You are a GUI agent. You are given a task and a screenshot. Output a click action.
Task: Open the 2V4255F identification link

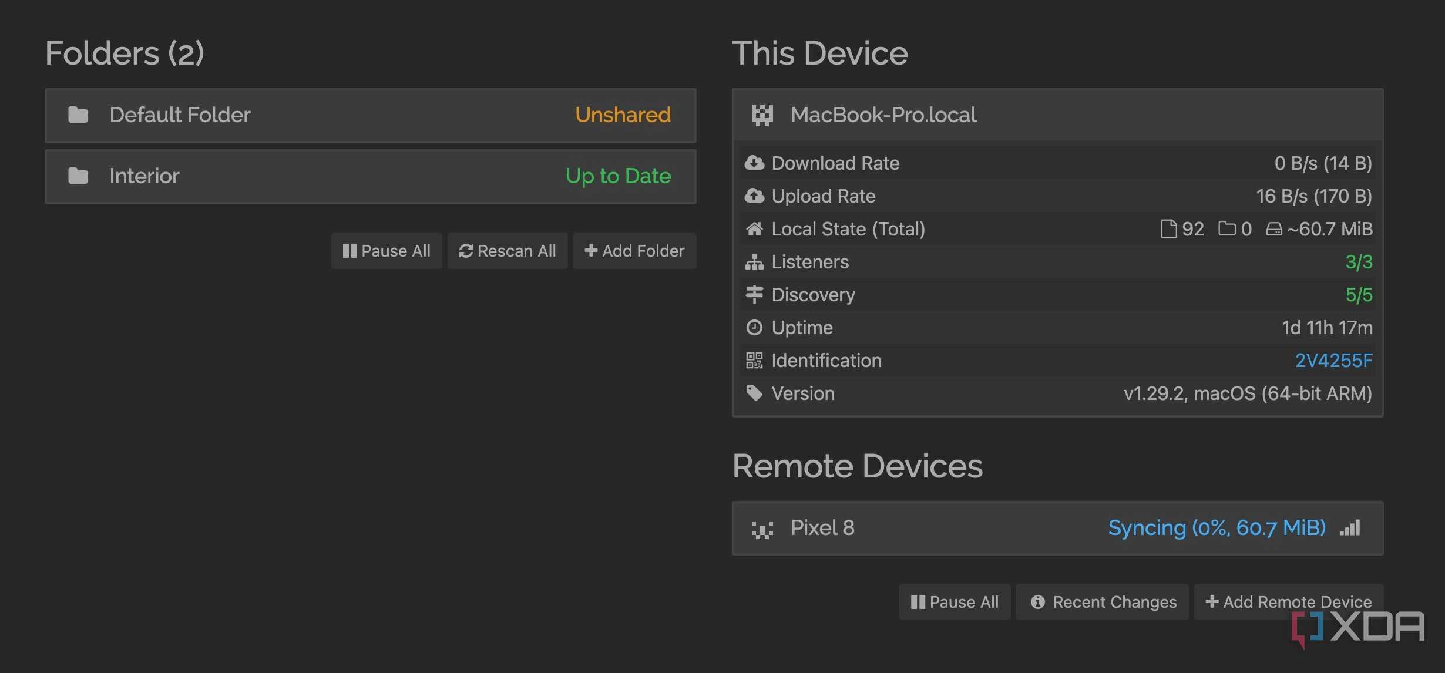click(x=1333, y=360)
